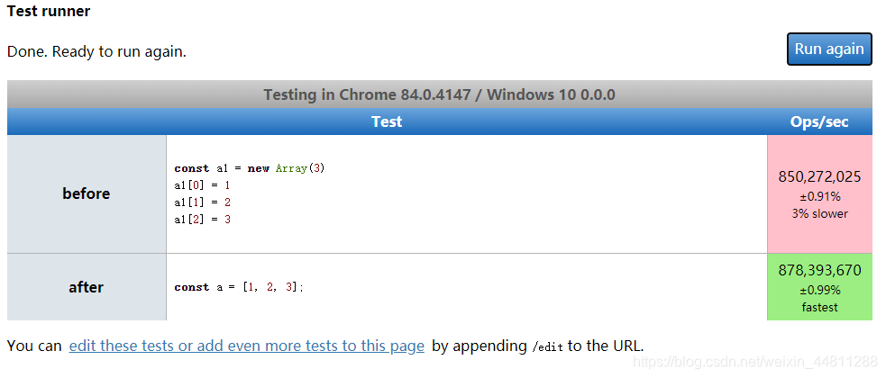This screenshot has height=378, width=886.
Task: Select the ±0.99% margin value
Action: (819, 291)
